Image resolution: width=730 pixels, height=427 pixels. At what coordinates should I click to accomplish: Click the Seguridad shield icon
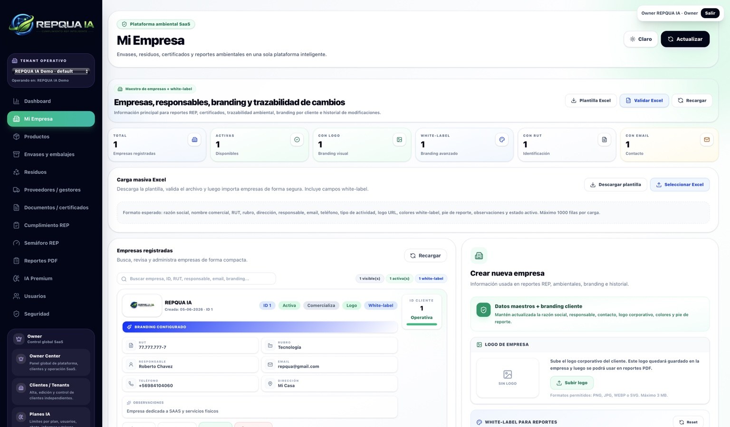tap(16, 314)
